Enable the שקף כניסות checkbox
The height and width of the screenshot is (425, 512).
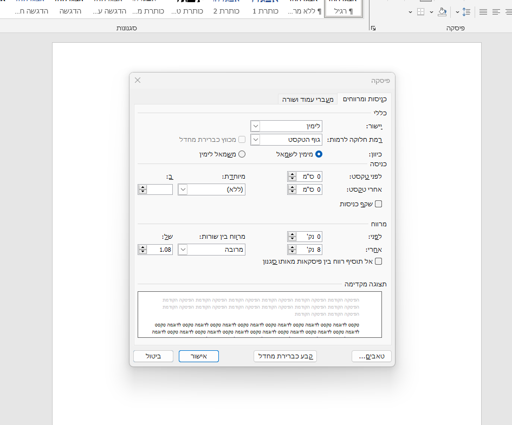[379, 204]
